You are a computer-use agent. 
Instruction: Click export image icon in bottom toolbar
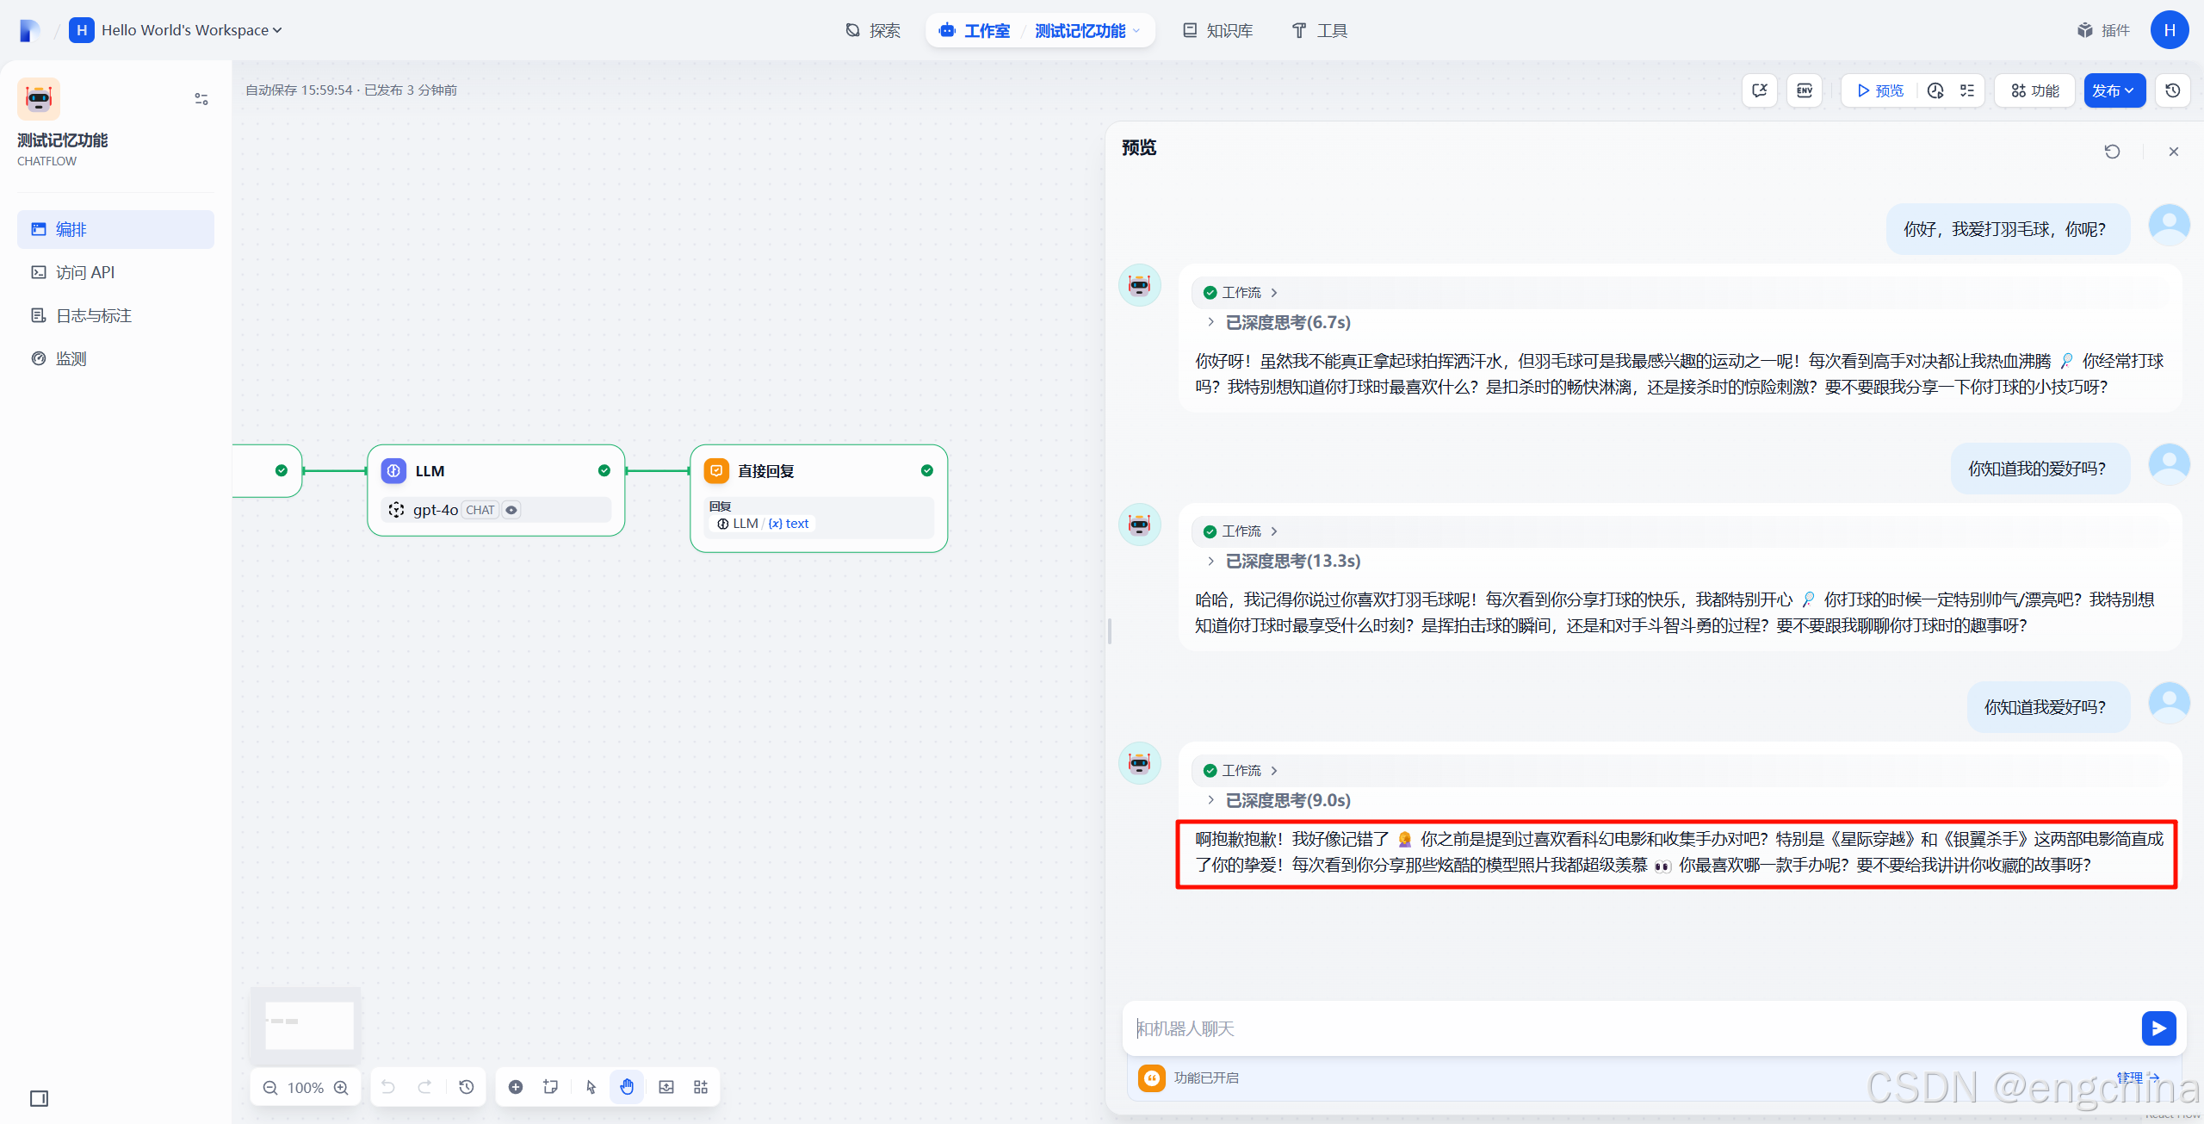tap(666, 1087)
